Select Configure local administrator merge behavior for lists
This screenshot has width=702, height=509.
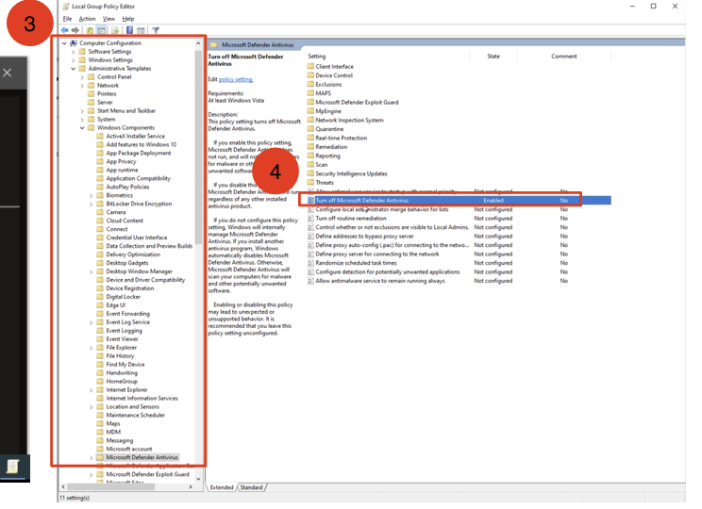(x=382, y=209)
